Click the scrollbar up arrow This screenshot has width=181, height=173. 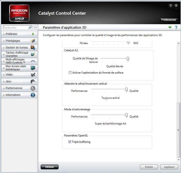[179, 43]
